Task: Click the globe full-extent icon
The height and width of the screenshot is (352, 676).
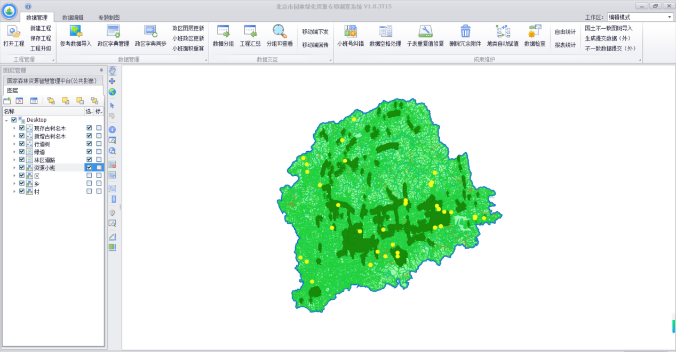Action: [x=112, y=92]
